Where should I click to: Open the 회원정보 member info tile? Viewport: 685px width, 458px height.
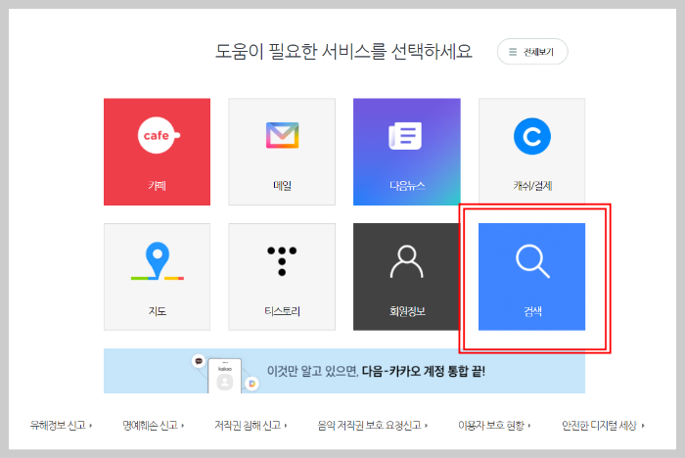click(x=407, y=277)
